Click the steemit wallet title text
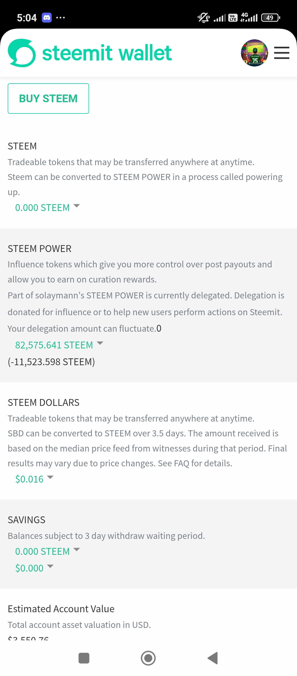 [x=107, y=53]
